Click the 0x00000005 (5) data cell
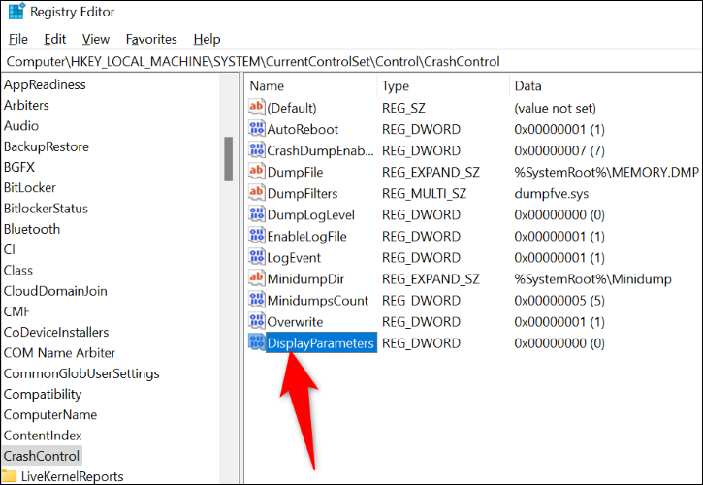Viewport: 703px width, 485px height. click(559, 300)
